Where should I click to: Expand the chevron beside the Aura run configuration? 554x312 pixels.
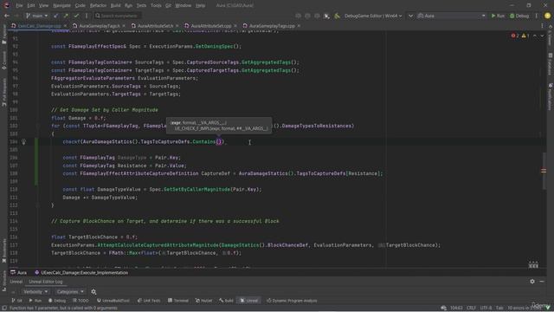(410, 16)
